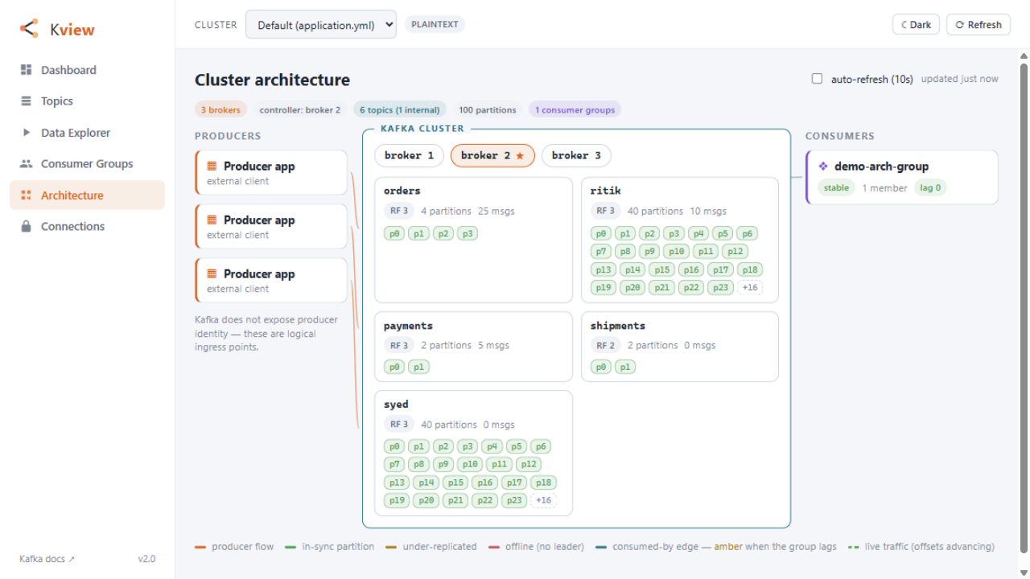Click partition p10 in ritik topic
Viewport: 1030px width, 579px height.
[676, 251]
